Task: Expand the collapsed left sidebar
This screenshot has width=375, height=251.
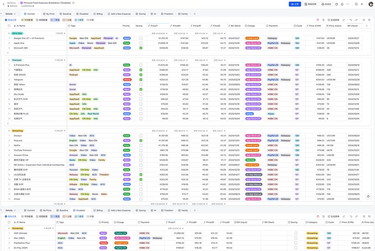Action: [x=2, y=14]
